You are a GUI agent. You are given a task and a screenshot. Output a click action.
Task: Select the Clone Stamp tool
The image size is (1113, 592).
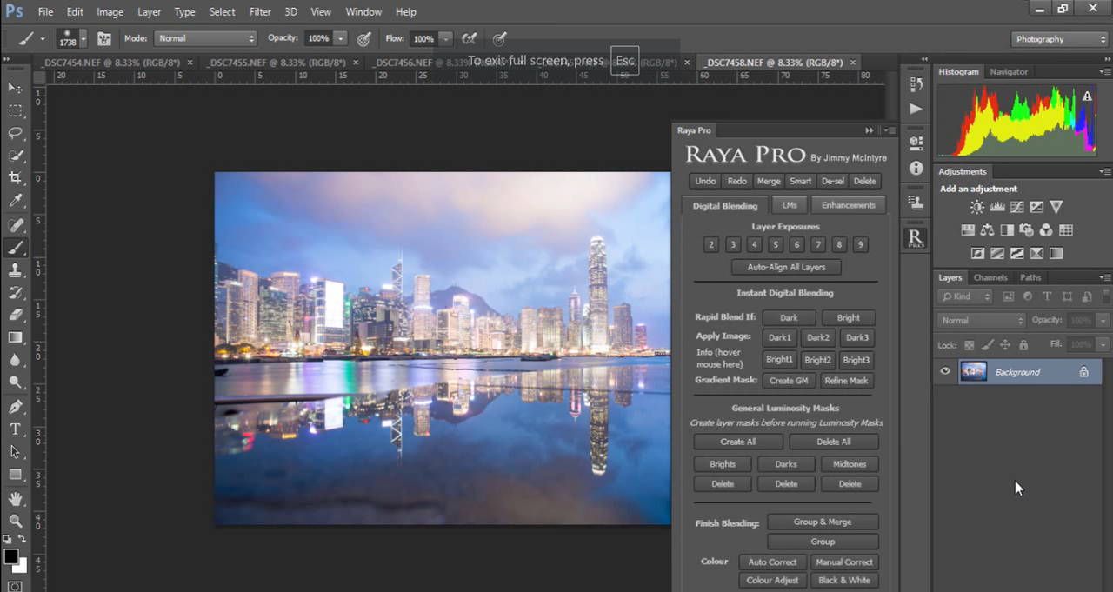tap(15, 270)
